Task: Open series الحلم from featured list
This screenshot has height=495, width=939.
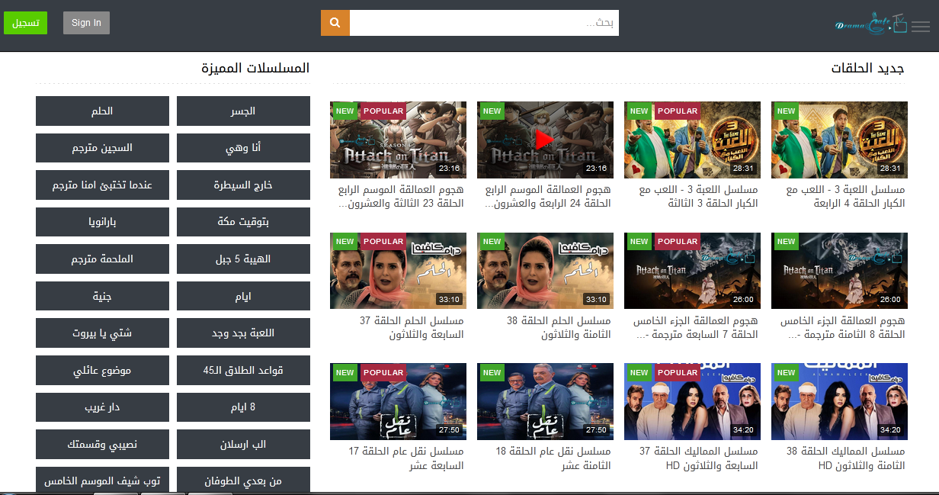Action: pos(102,111)
